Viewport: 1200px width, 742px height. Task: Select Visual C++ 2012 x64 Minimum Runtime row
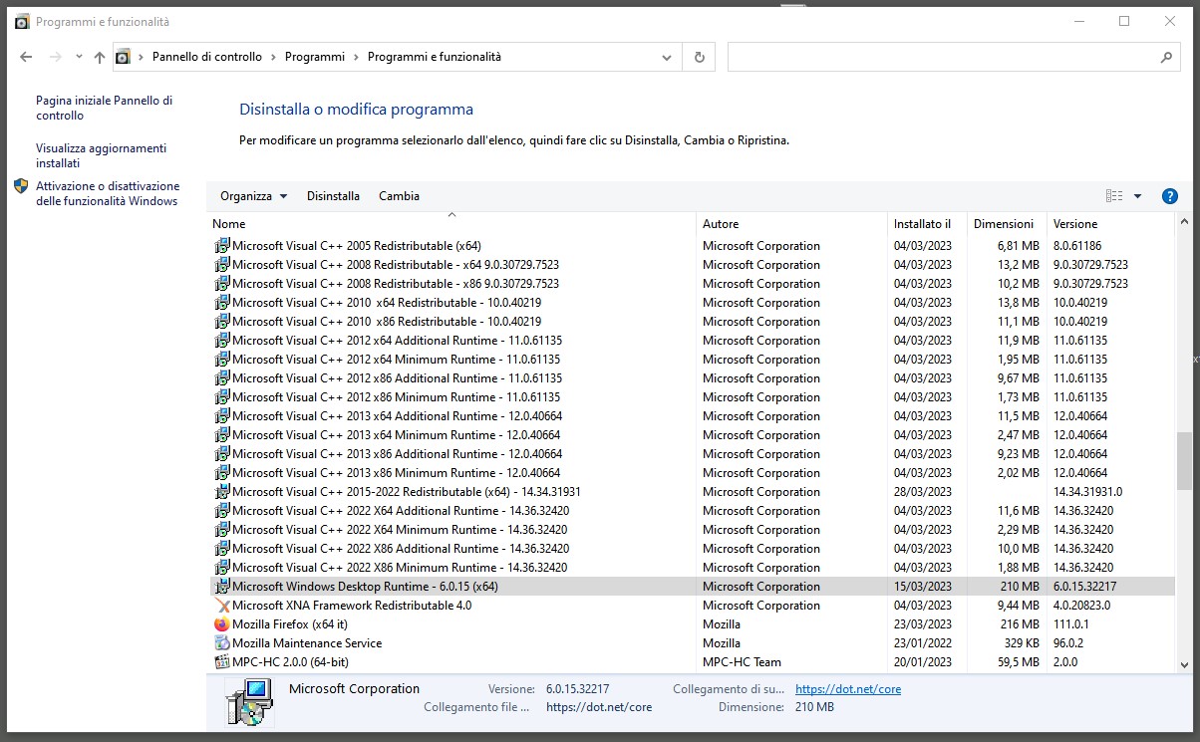tap(692, 360)
